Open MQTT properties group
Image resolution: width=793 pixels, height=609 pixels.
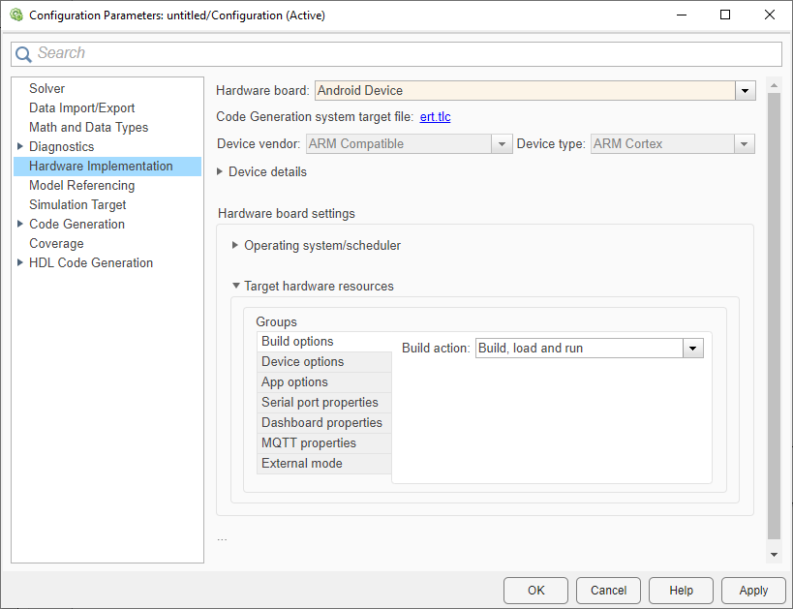pos(308,442)
